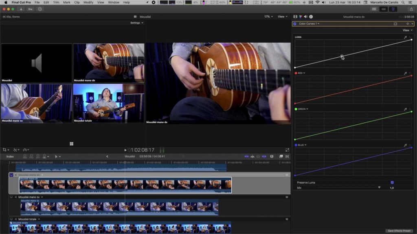
Task: Open clip appearance filmstrip icon
Action: (272, 156)
